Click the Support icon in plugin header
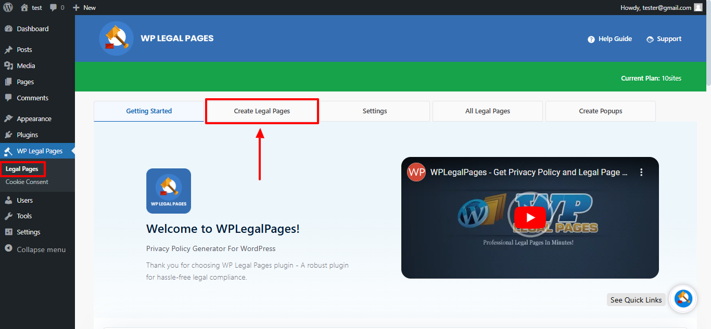The height and width of the screenshot is (329, 711). [x=649, y=38]
